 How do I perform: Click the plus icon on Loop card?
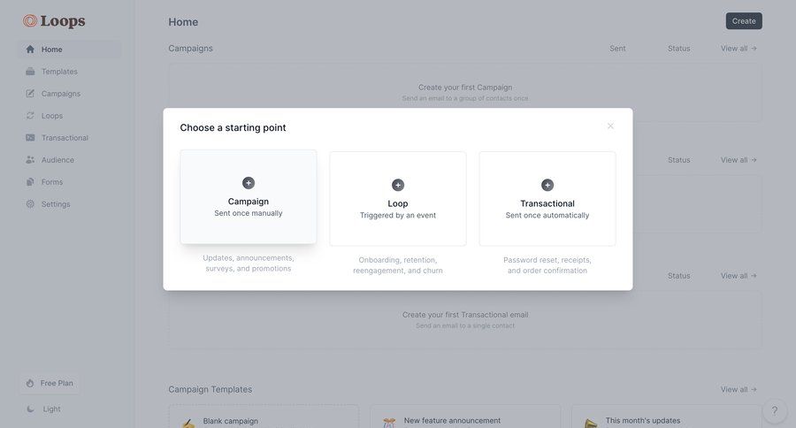(x=398, y=185)
